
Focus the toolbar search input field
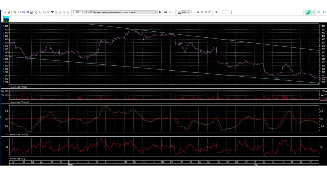225,12
